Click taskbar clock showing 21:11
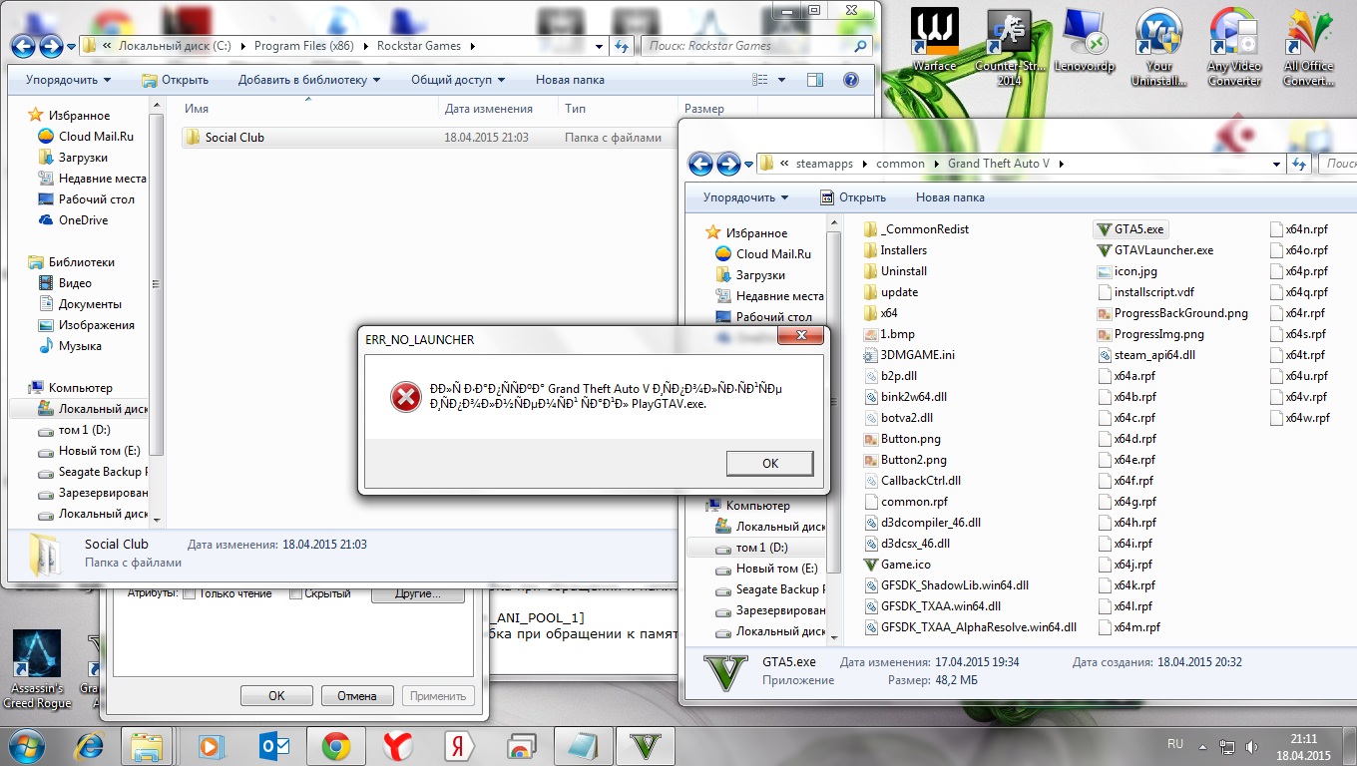The height and width of the screenshot is (766, 1357). click(x=1303, y=746)
